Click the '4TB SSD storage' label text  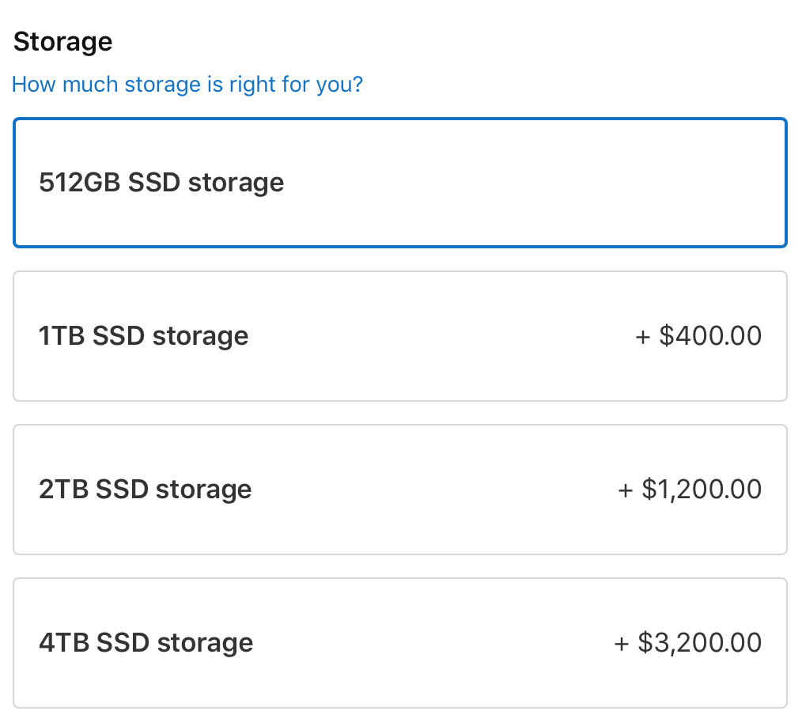146,642
